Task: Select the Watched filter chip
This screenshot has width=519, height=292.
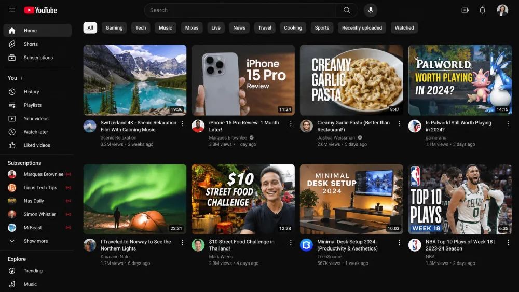Action: point(404,28)
